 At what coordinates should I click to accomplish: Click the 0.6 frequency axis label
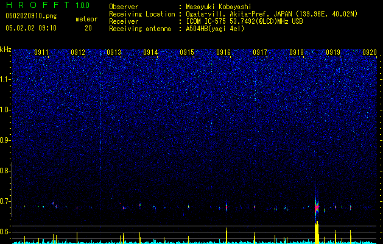[5, 232]
